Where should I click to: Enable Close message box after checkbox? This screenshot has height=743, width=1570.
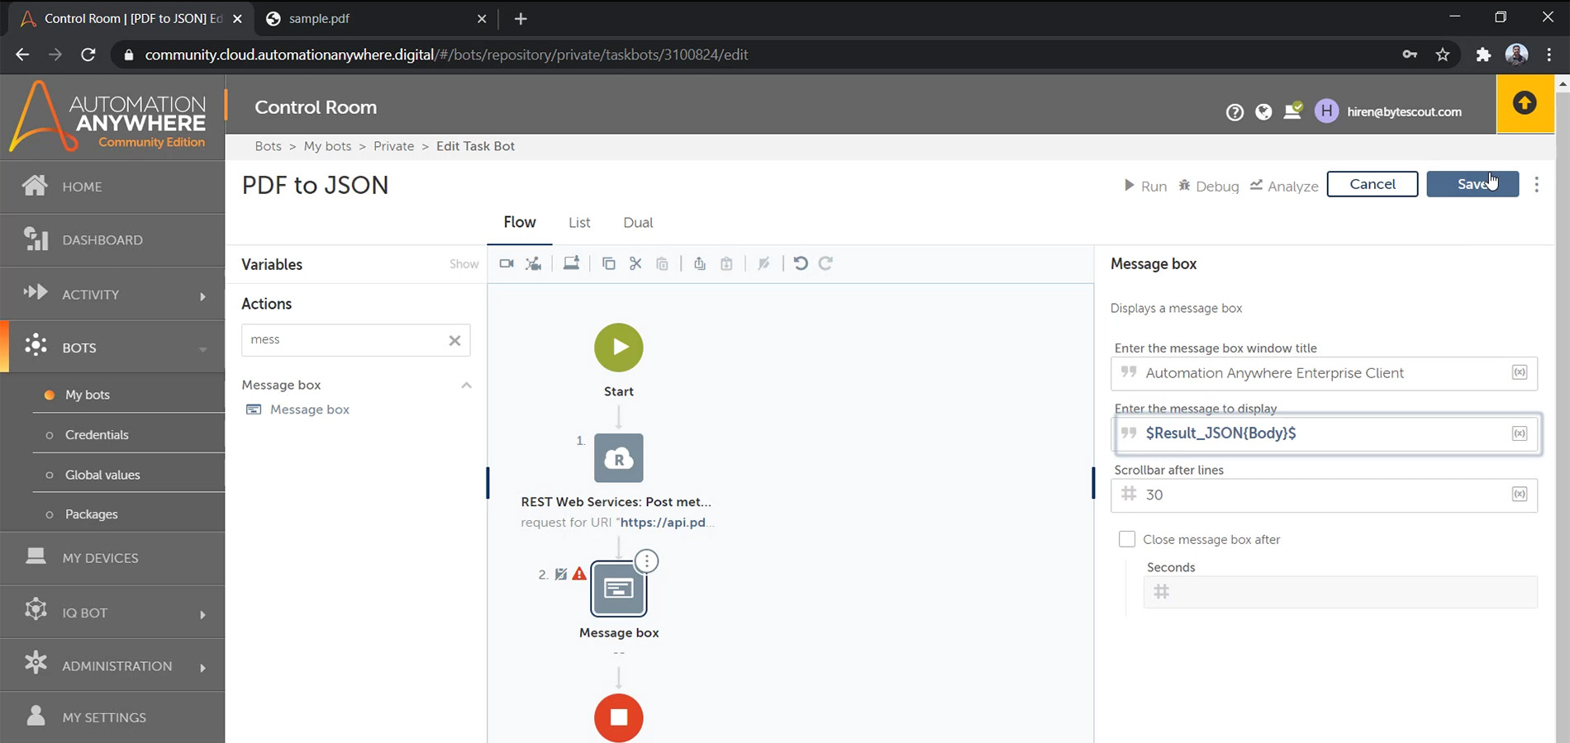coord(1127,539)
